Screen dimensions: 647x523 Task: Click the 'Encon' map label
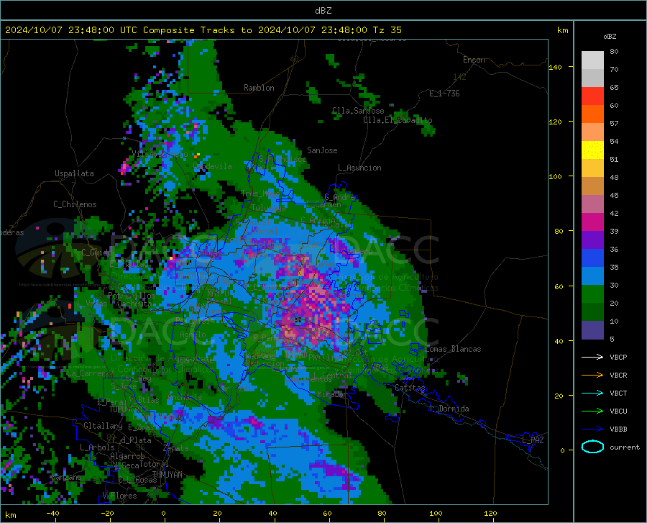474,60
